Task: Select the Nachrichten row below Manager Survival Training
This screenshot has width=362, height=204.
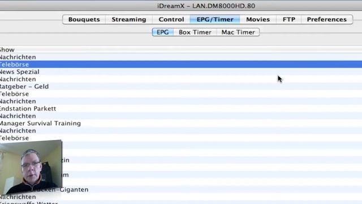Action: [x=181, y=131]
